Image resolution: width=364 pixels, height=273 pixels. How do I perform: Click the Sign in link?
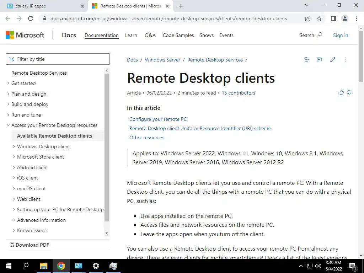(341, 35)
